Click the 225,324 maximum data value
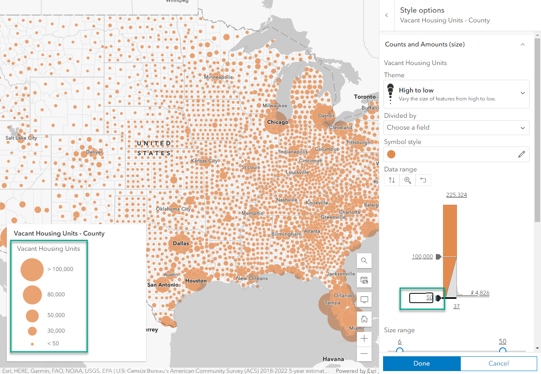Image resolution: width=541 pixels, height=374 pixels. 457,195
